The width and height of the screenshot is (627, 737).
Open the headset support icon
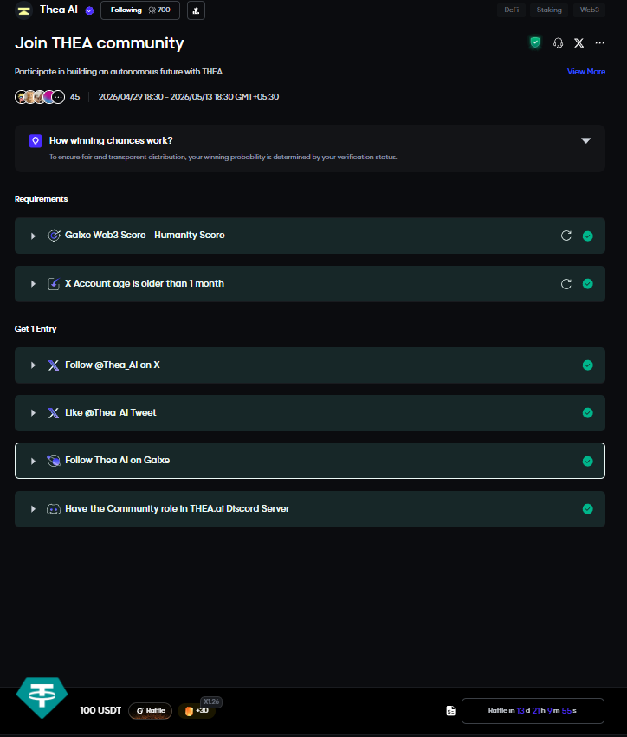(558, 43)
